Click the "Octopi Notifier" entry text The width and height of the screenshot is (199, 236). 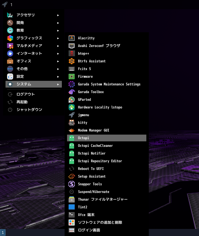92,153
